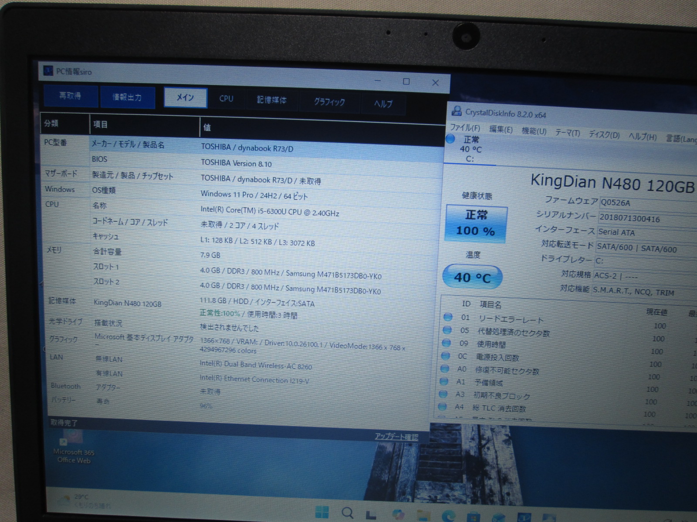The width and height of the screenshot is (697, 522).
Task: Select the value TOSHIBA / dynabook R73/D
Action: tap(247, 148)
